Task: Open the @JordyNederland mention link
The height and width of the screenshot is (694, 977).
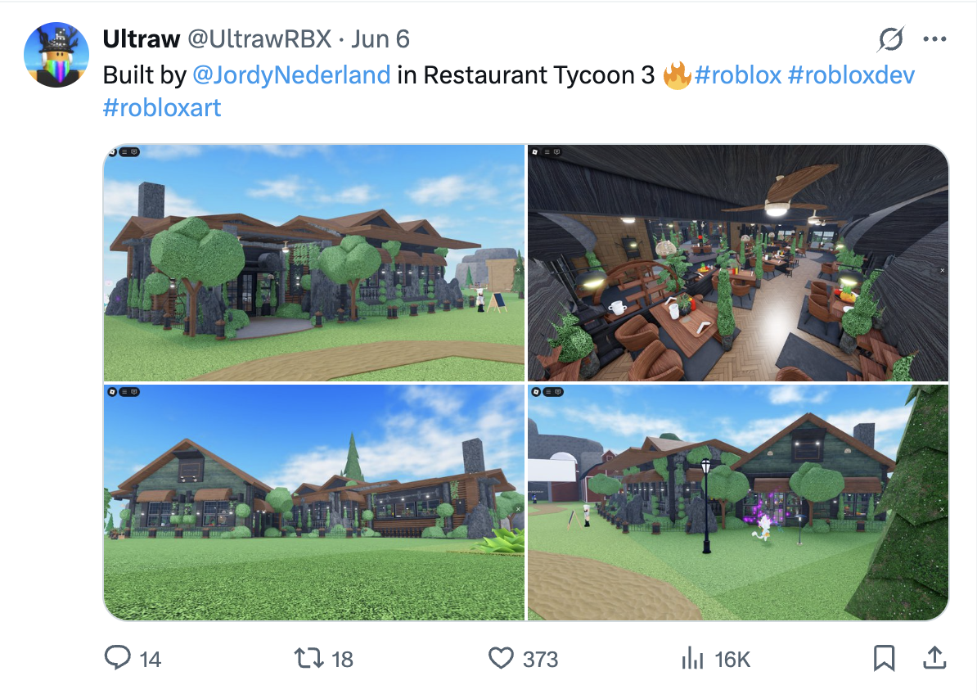Action: (x=291, y=75)
